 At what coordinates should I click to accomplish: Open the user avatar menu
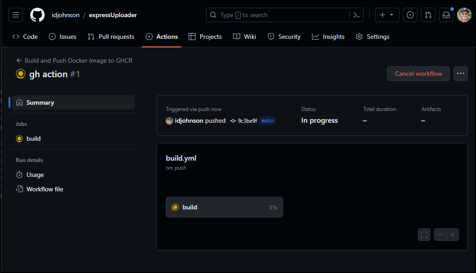464,15
